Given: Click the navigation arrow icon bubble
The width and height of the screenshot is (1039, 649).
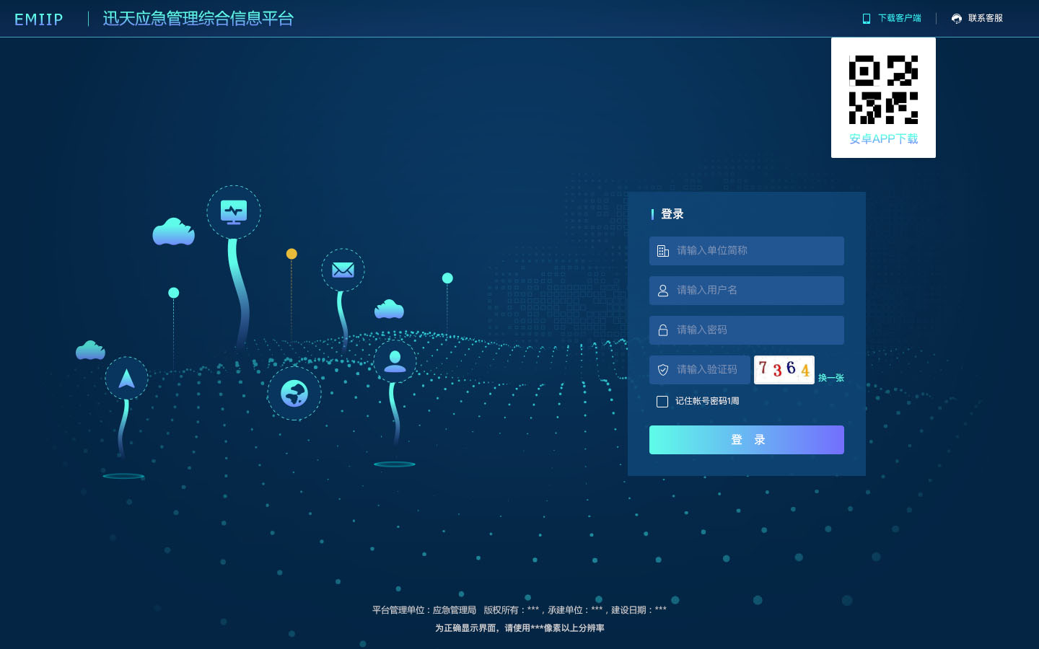Looking at the screenshot, I should [x=126, y=378].
